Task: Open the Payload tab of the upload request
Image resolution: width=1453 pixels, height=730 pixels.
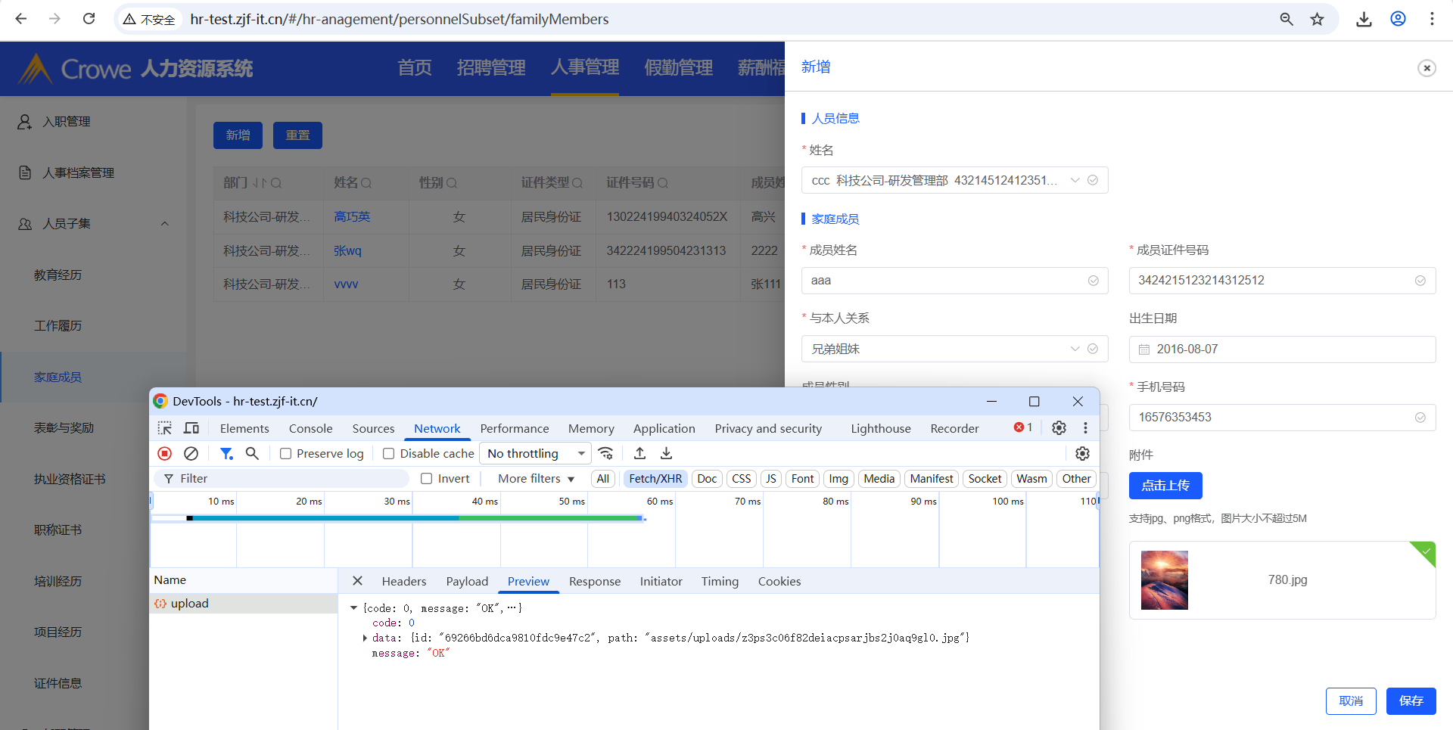Action: point(467,581)
